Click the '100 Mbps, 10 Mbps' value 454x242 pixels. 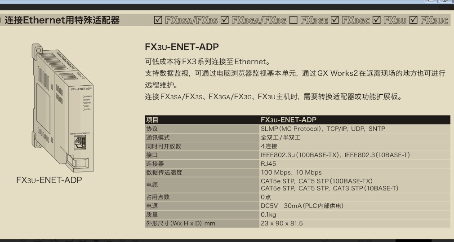(x=291, y=172)
